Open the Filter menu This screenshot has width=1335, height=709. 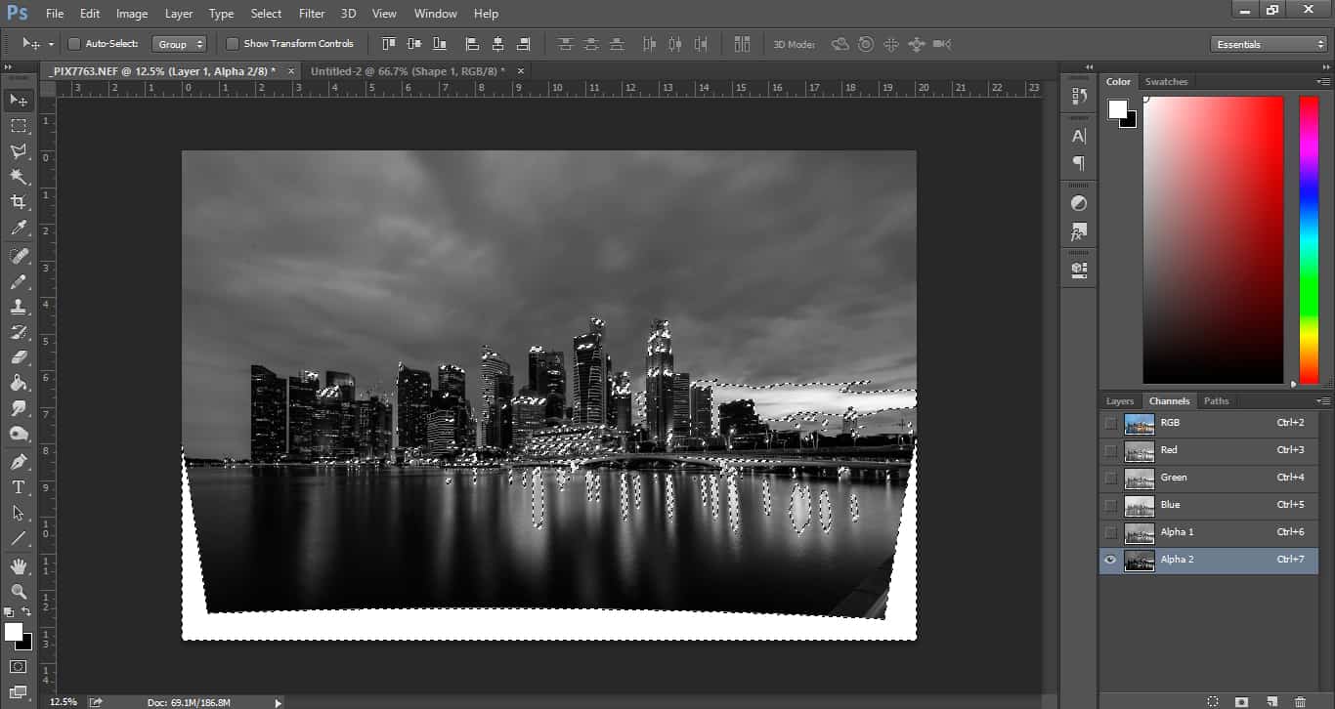(312, 14)
